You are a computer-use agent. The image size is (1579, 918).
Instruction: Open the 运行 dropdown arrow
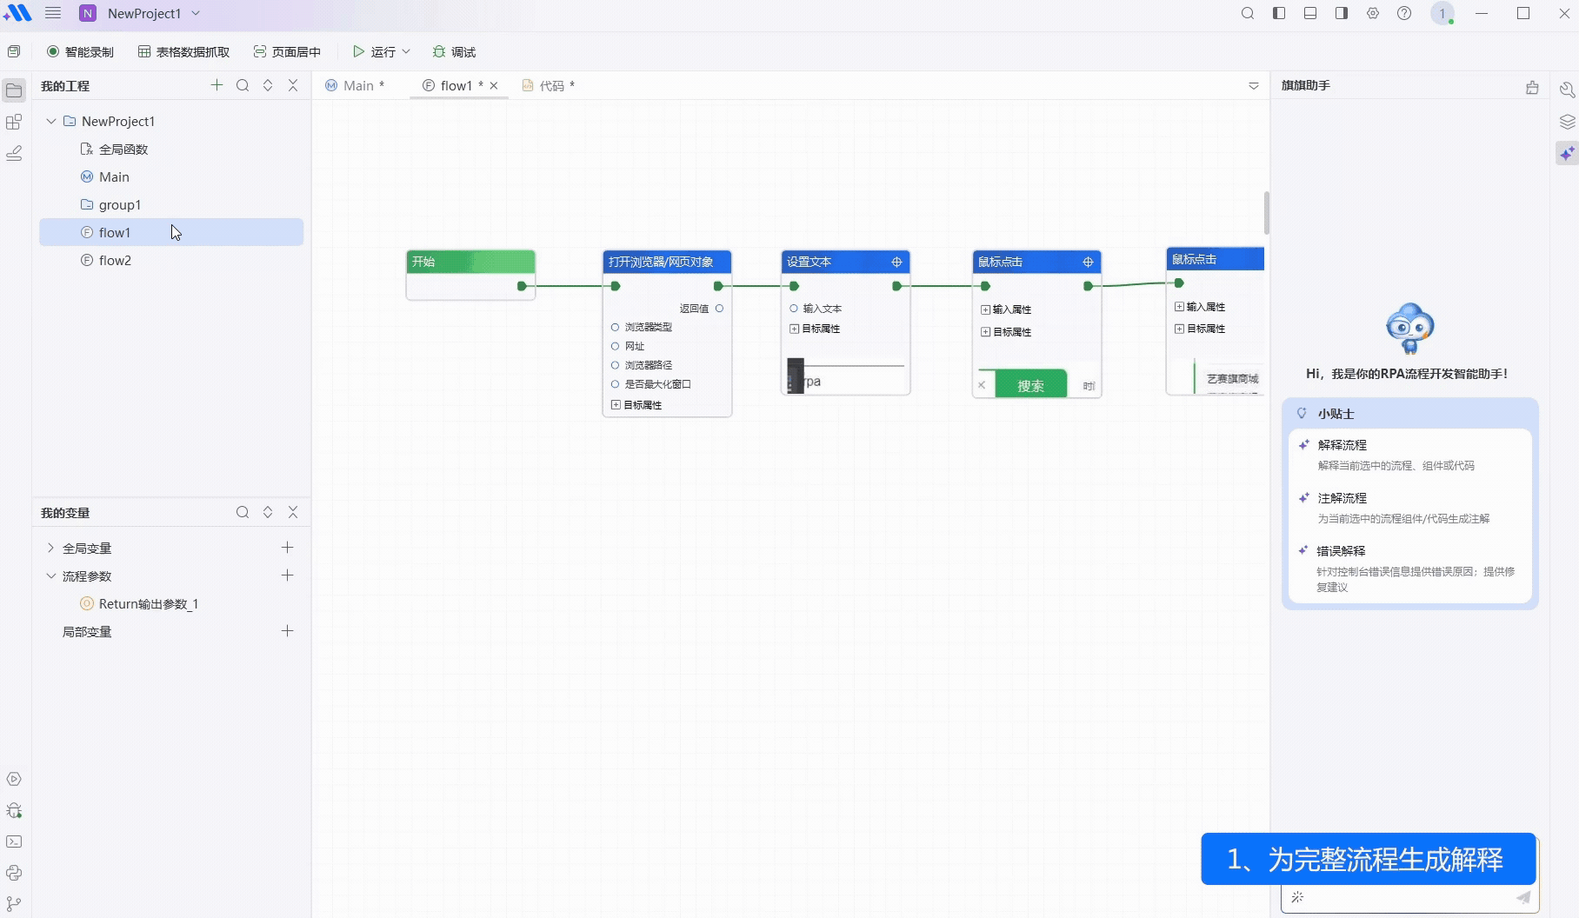click(406, 52)
